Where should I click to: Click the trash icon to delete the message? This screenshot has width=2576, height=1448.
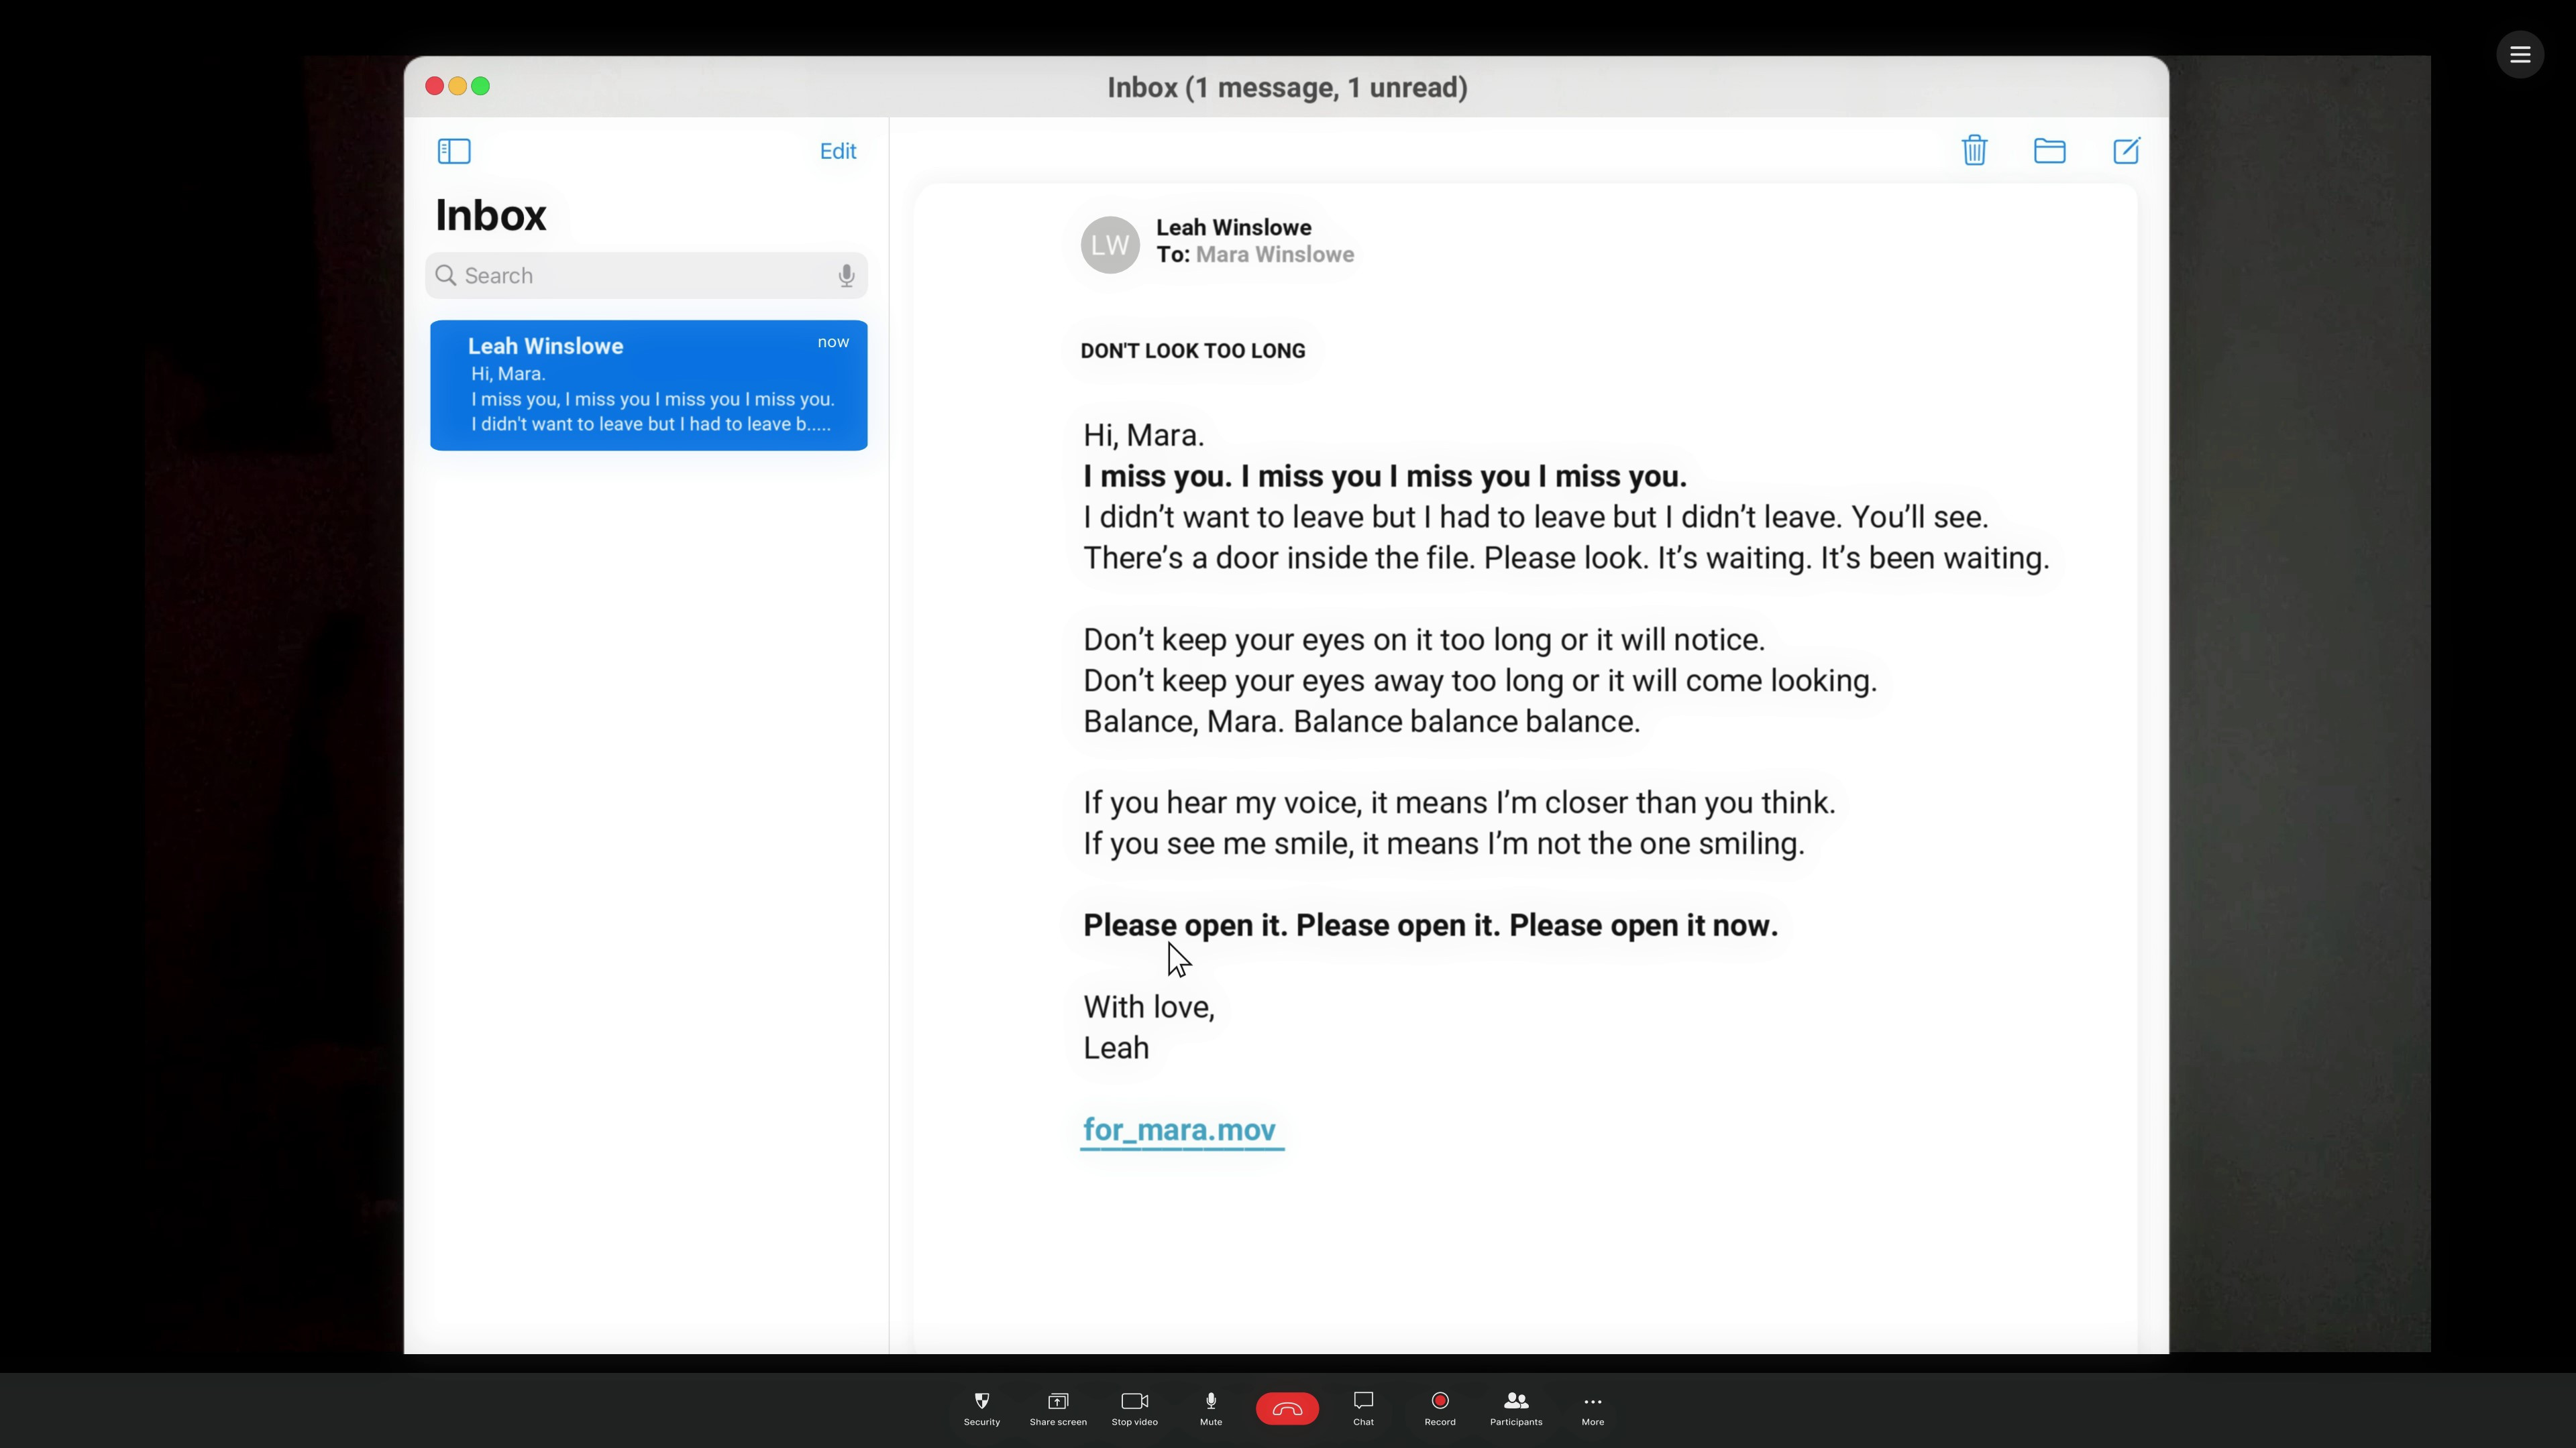1974,151
